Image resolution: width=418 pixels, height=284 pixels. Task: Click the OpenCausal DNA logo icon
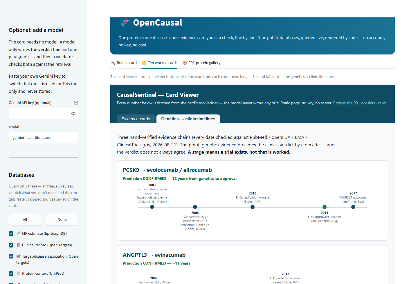pyautogui.click(x=125, y=23)
